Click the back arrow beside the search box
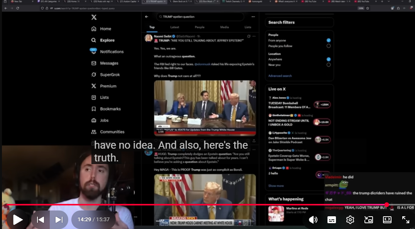This screenshot has width=415, height=229. [147, 17]
